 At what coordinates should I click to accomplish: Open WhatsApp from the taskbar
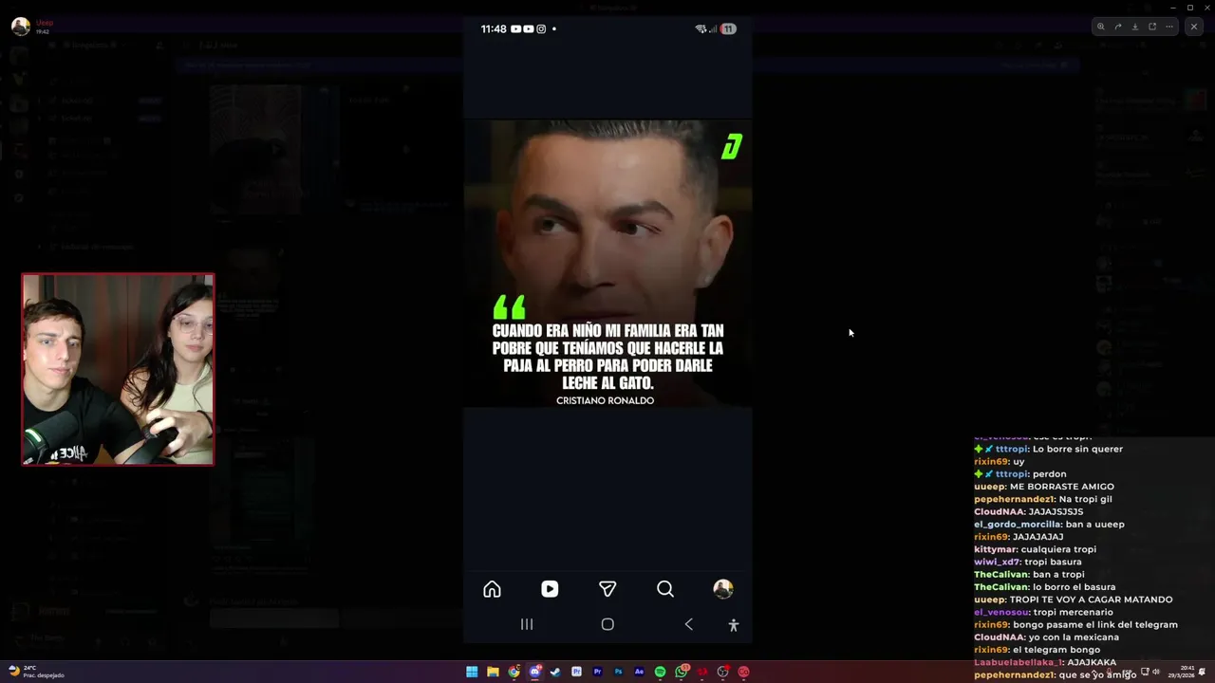[682, 672]
